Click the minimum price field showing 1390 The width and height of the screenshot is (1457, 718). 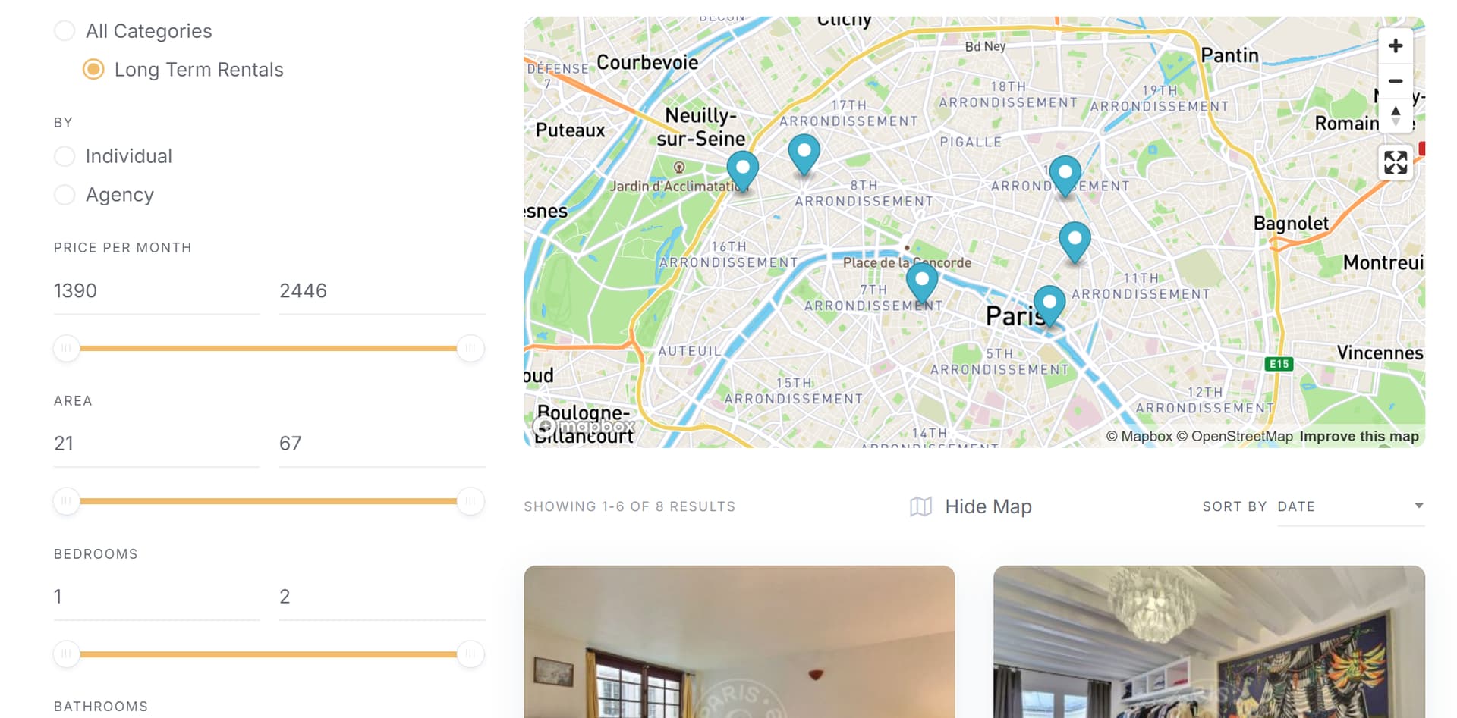point(156,291)
